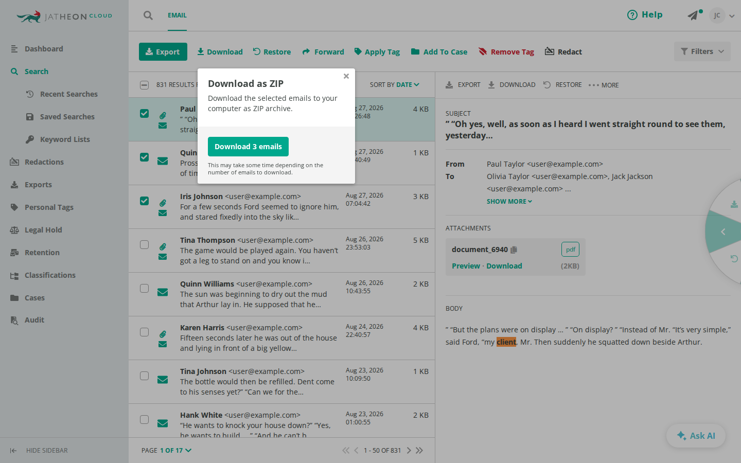This screenshot has width=741, height=463.
Task: Open Retention section
Action: [x=42, y=253]
